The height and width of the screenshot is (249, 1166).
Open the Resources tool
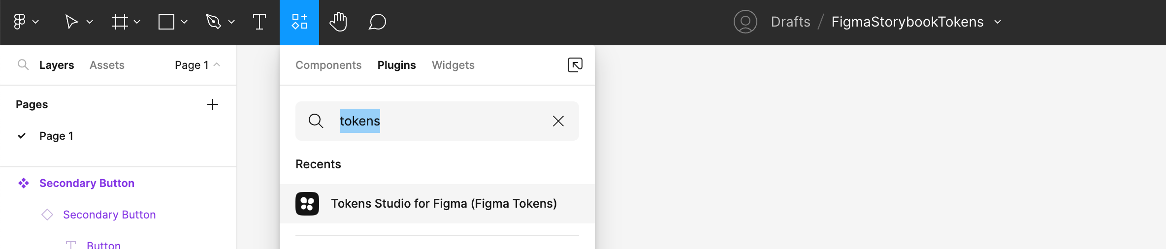coord(299,22)
